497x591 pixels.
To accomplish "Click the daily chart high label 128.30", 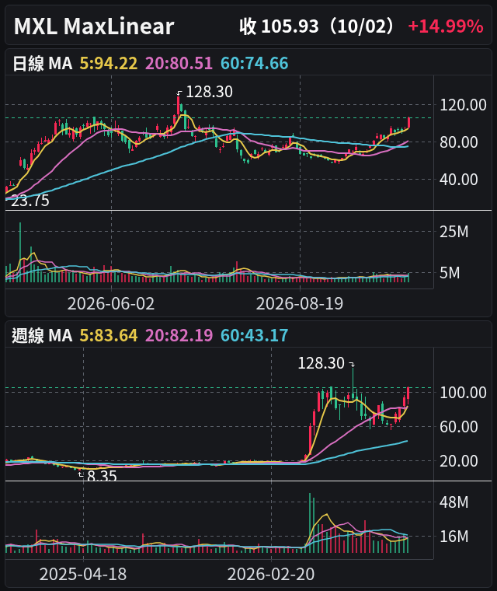I will click(x=210, y=92).
